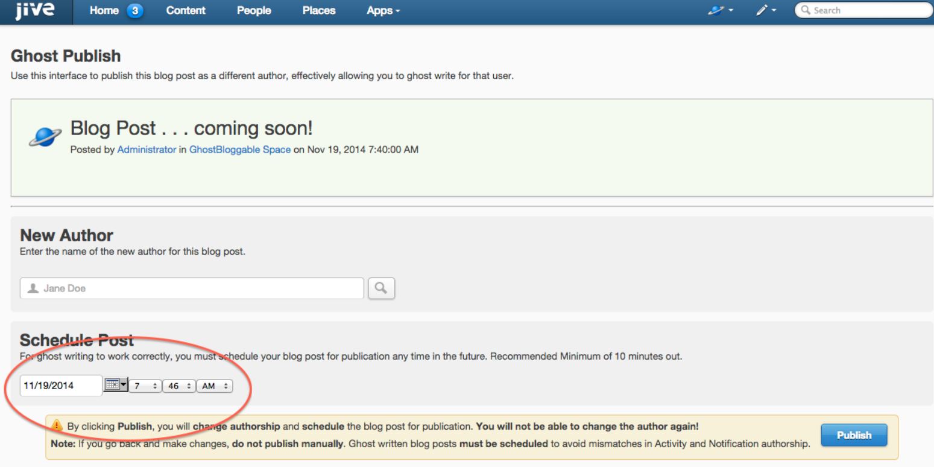This screenshot has width=934, height=467.
Task: Click the planet avatar beside the blog title
Action: [45, 136]
